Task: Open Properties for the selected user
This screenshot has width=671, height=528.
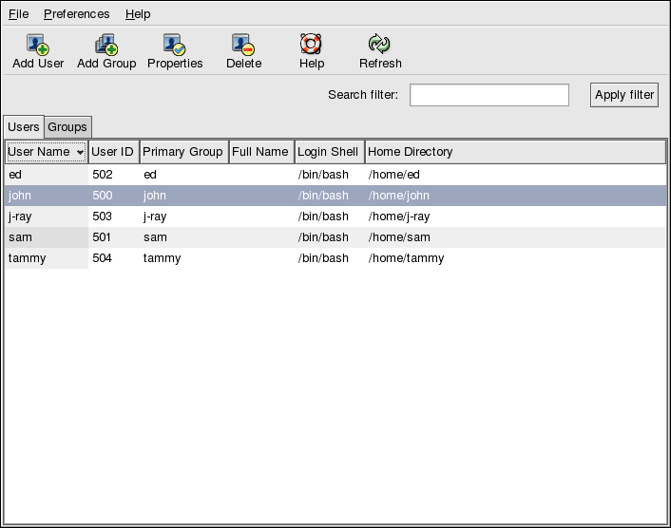Action: [175, 45]
